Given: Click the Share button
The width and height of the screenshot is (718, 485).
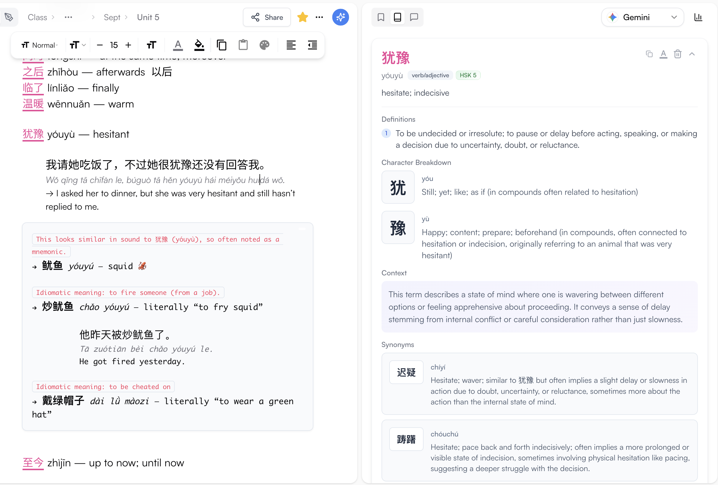Looking at the screenshot, I should pyautogui.click(x=266, y=17).
